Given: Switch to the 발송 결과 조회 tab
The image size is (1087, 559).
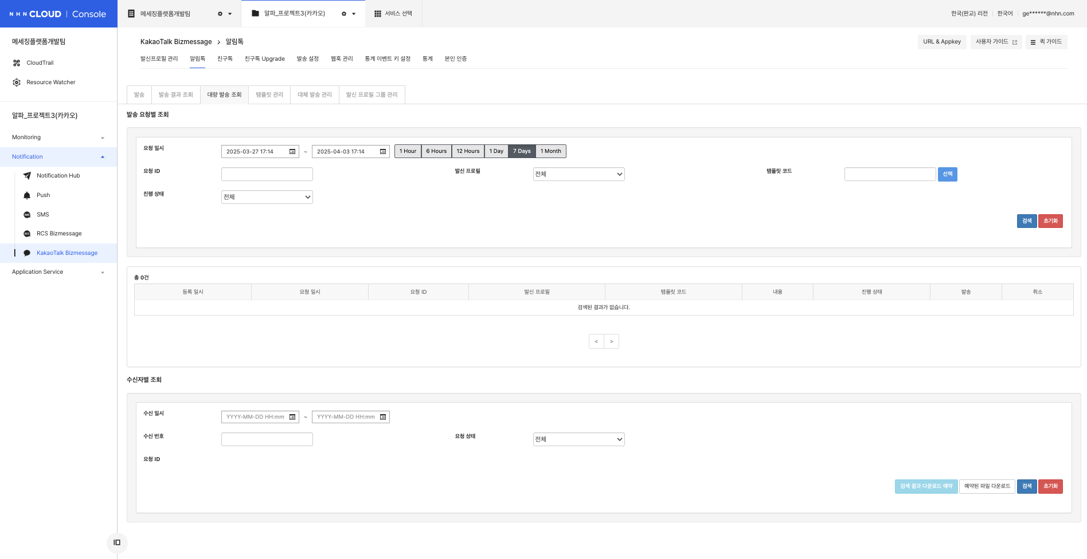Looking at the screenshot, I should (x=176, y=95).
